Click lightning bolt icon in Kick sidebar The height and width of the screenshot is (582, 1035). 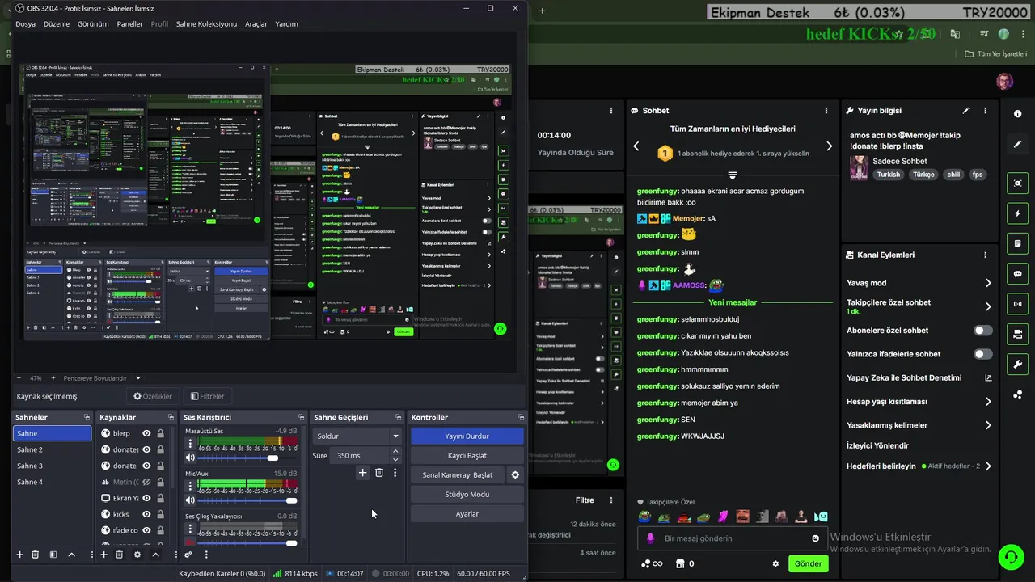tap(1017, 213)
